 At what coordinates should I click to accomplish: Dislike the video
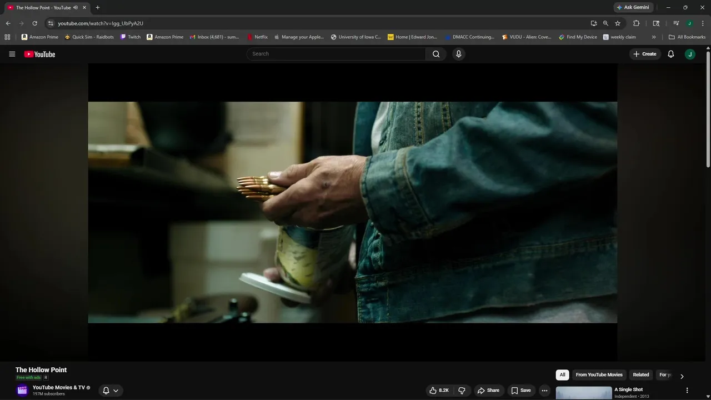tap(462, 391)
